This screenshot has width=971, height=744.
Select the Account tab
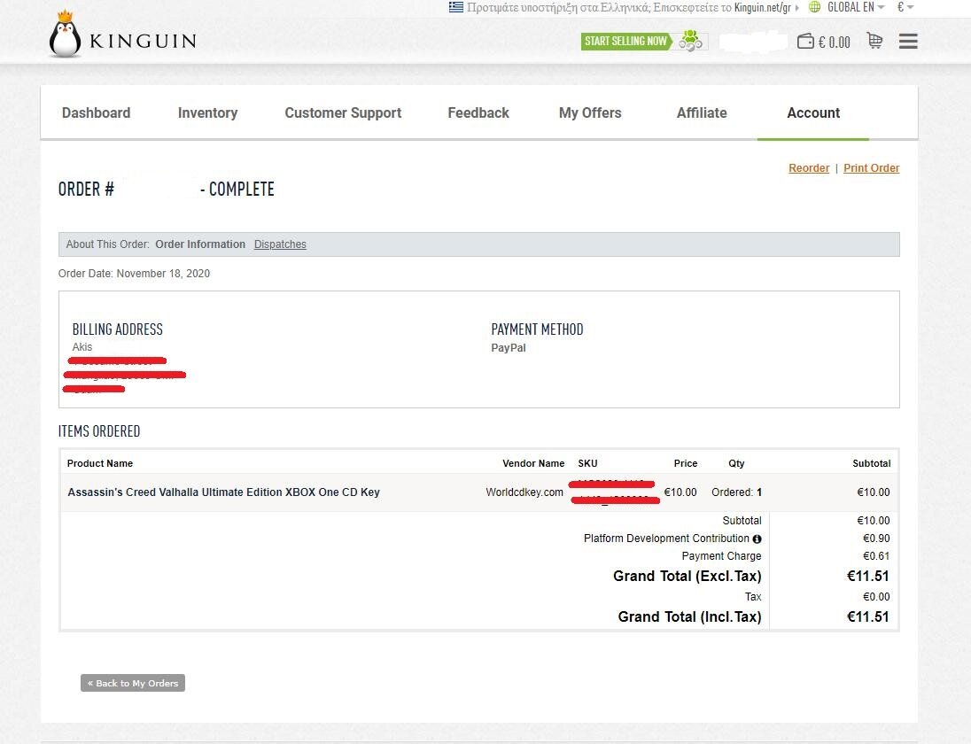(813, 112)
